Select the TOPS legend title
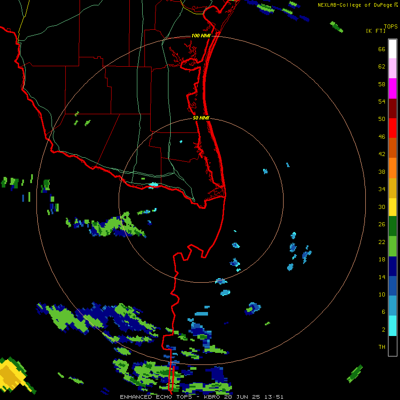This screenshot has width=400, height=400. click(391, 27)
